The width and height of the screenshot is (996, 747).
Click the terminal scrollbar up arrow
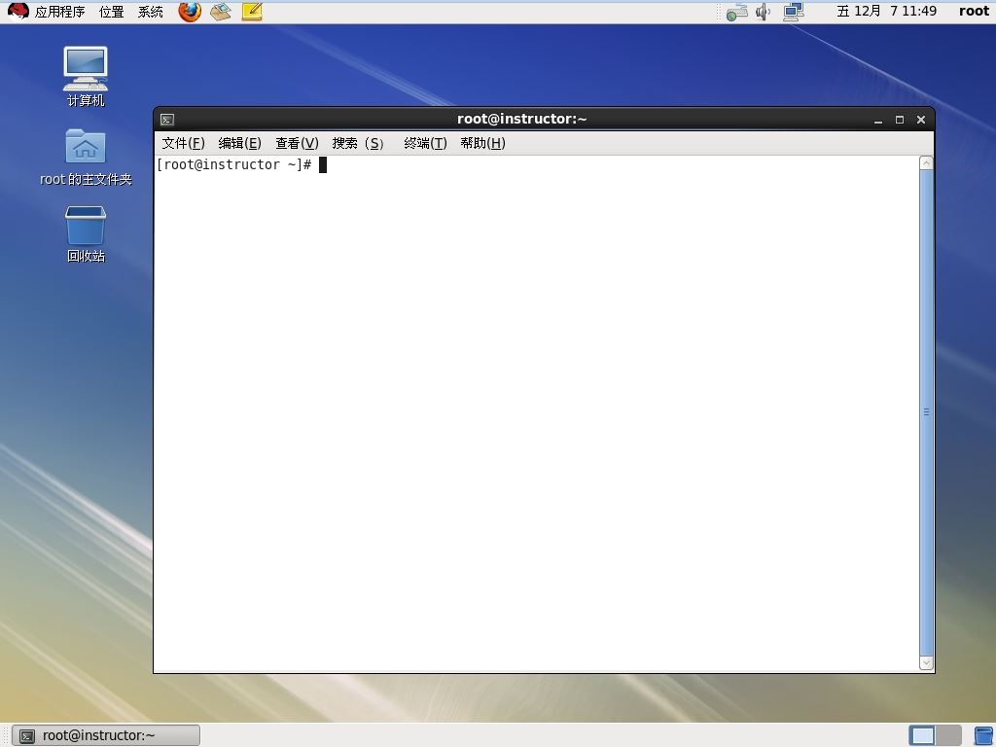[926, 163]
